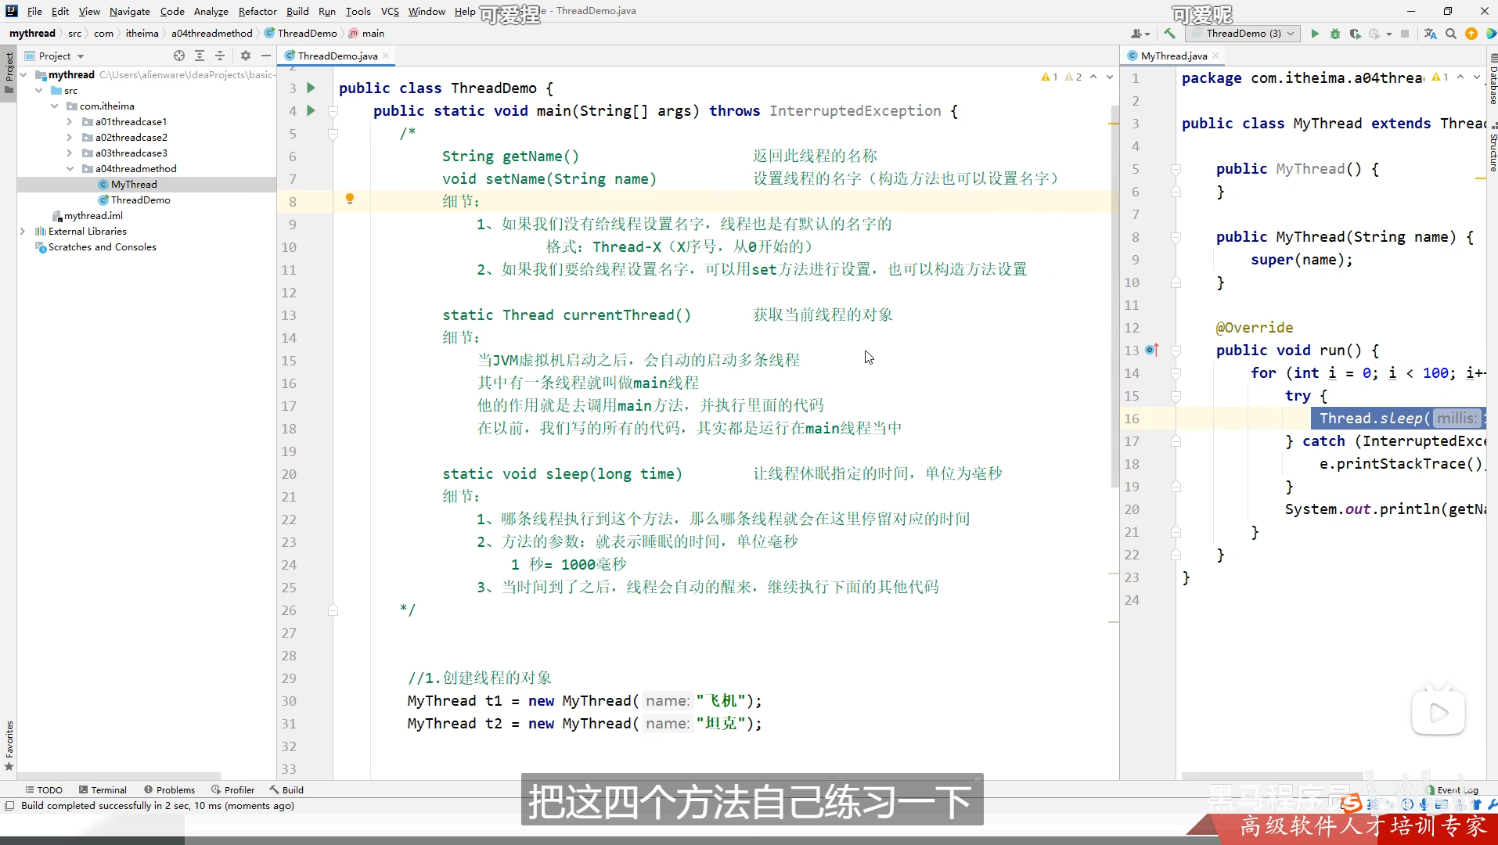Open the user account icon in toolbar

point(1140,34)
